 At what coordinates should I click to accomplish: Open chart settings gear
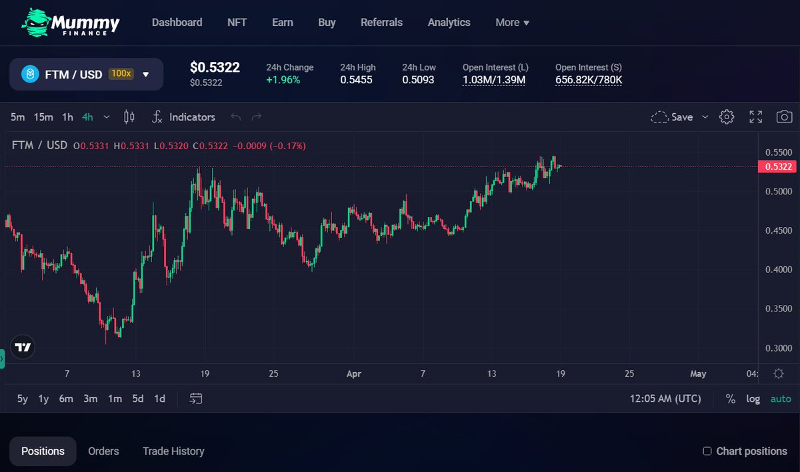[x=727, y=117]
